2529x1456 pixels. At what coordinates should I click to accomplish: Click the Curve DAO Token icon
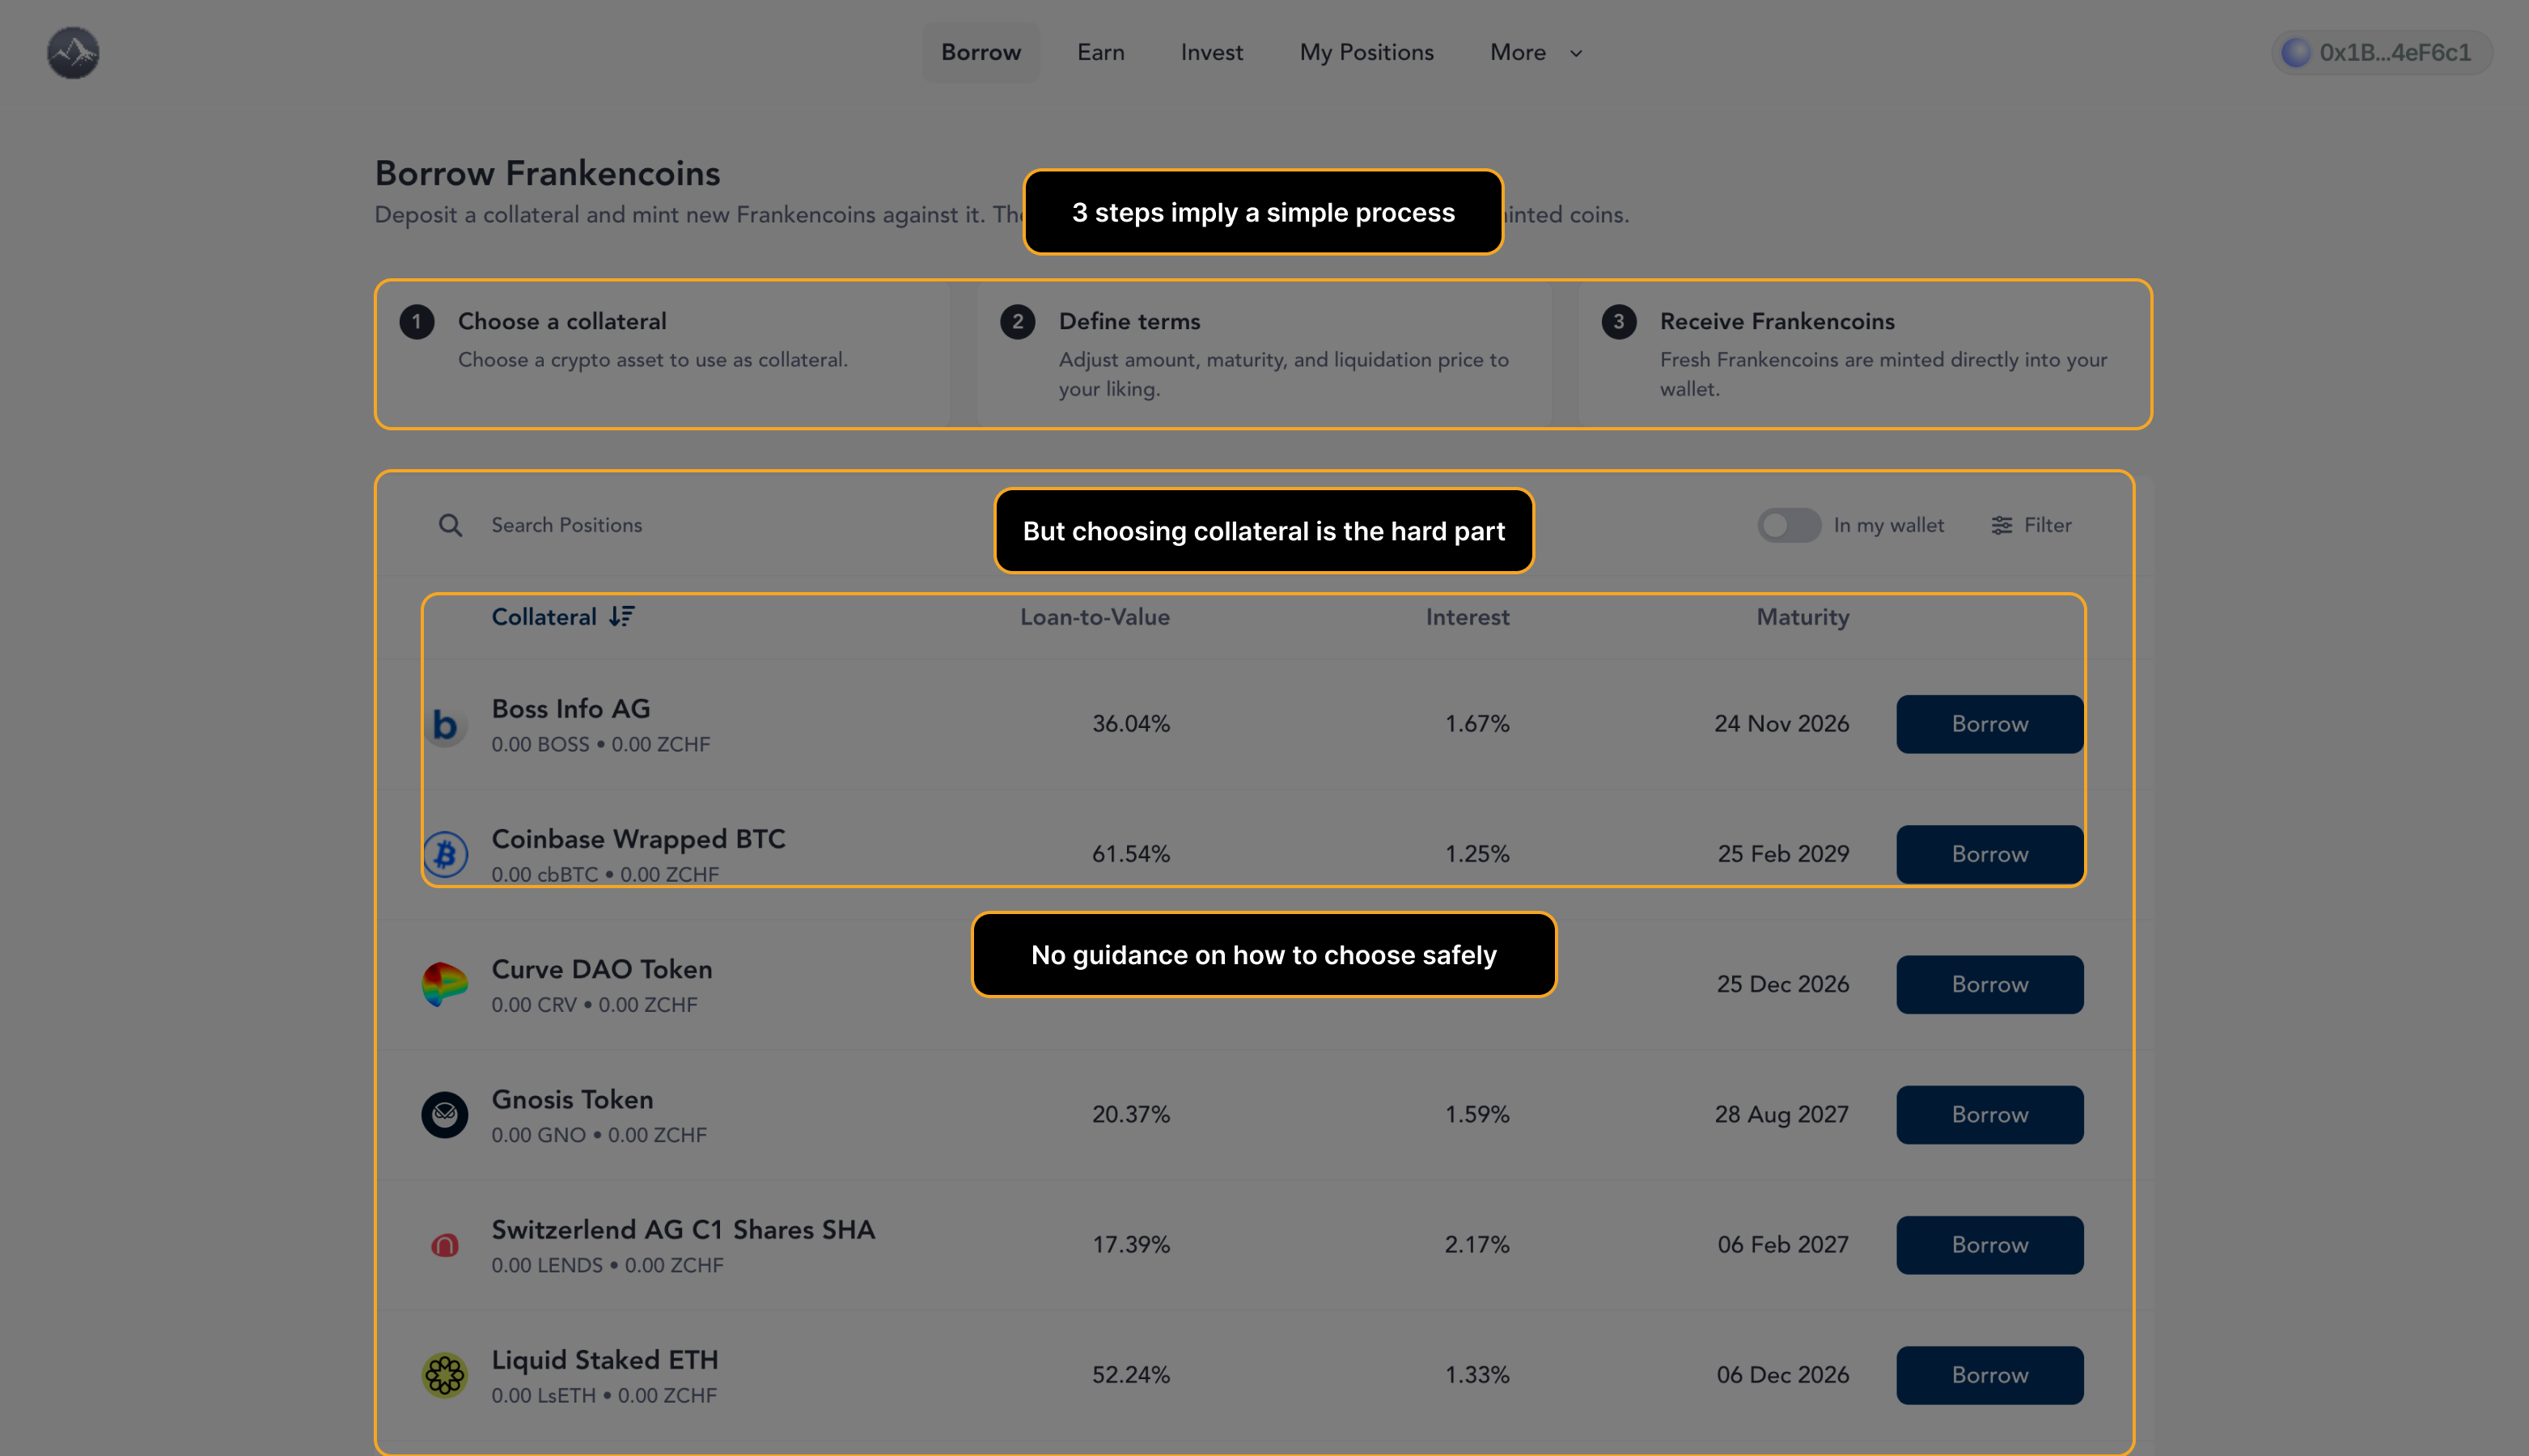pos(445,984)
